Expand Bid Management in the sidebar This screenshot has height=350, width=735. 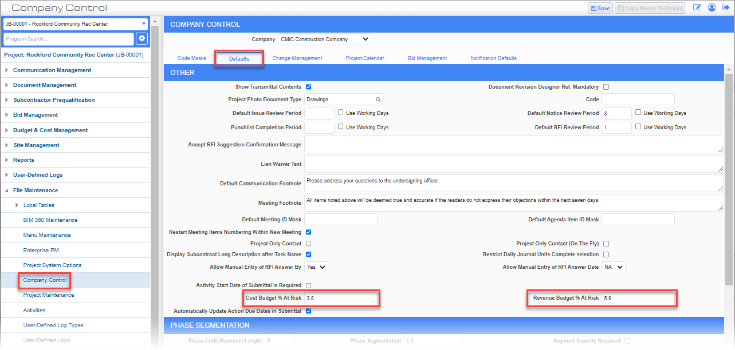7,115
